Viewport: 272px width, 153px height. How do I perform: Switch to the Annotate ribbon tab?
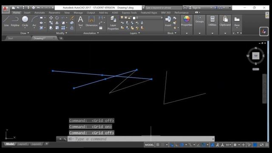(x=40, y=13)
